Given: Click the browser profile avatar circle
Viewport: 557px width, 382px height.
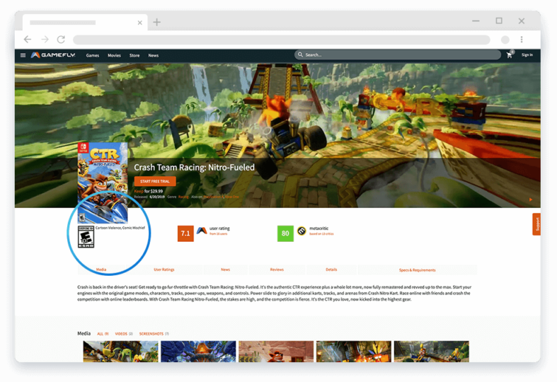Looking at the screenshot, I should pyautogui.click(x=505, y=40).
